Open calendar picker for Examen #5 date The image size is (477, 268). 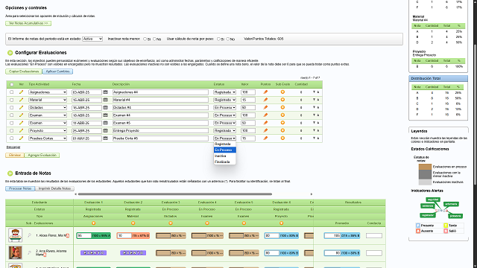pos(106,123)
